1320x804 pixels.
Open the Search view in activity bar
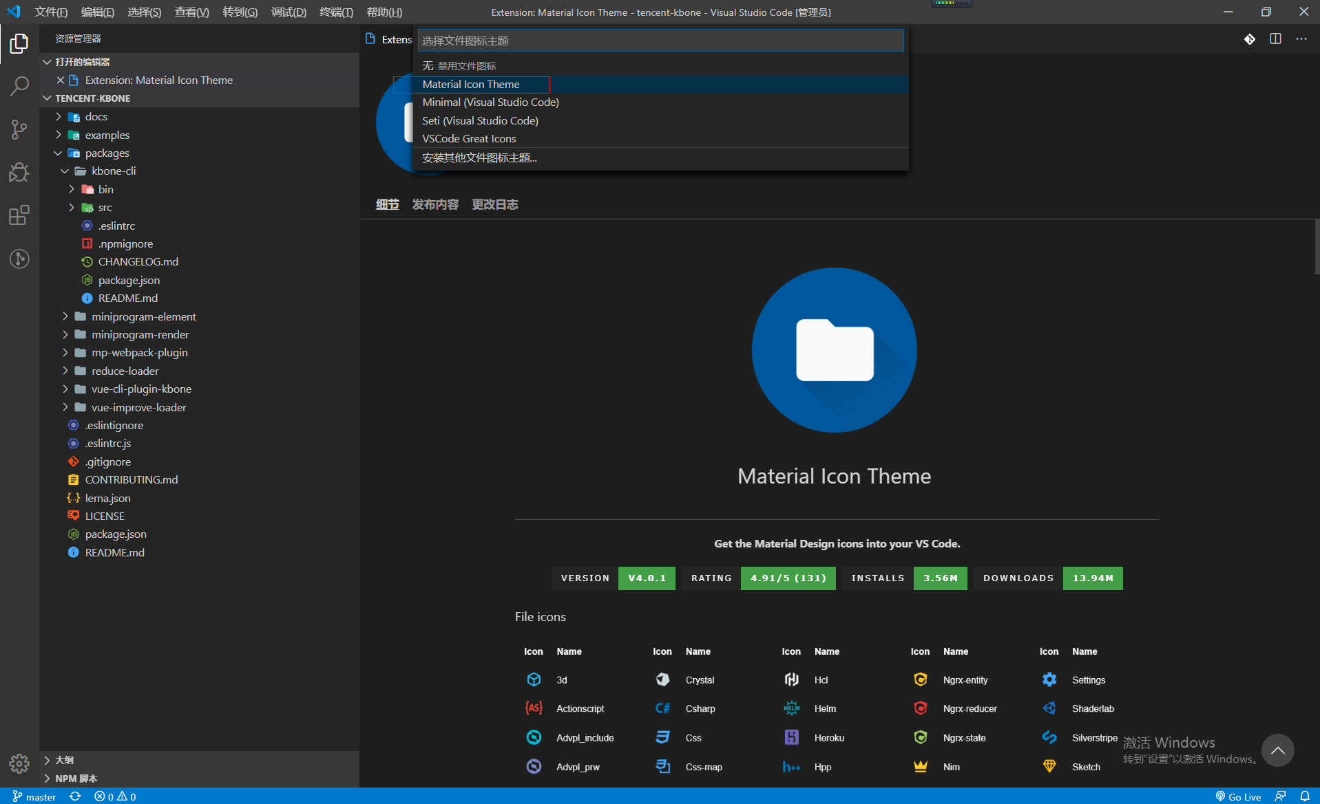click(x=19, y=86)
